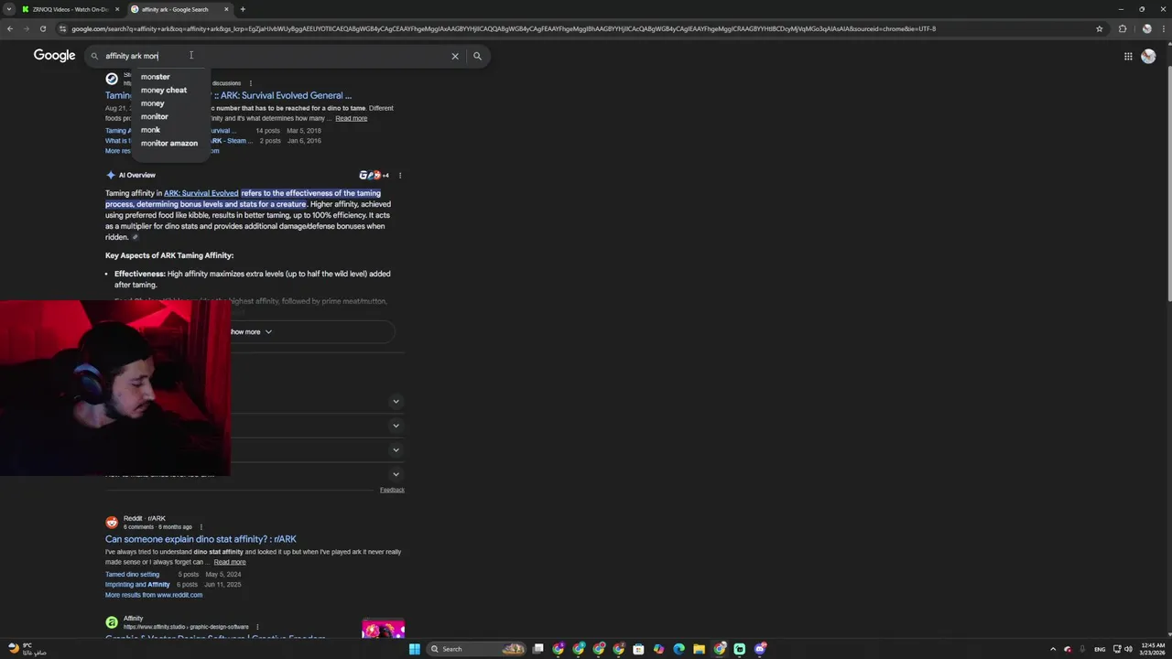Open the Windows Start menu
The width and height of the screenshot is (1172, 659).
click(x=414, y=649)
